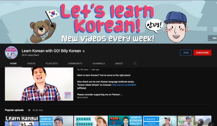The width and height of the screenshot is (217, 126).
Task: Expand description with Read More
Action: click(82, 98)
